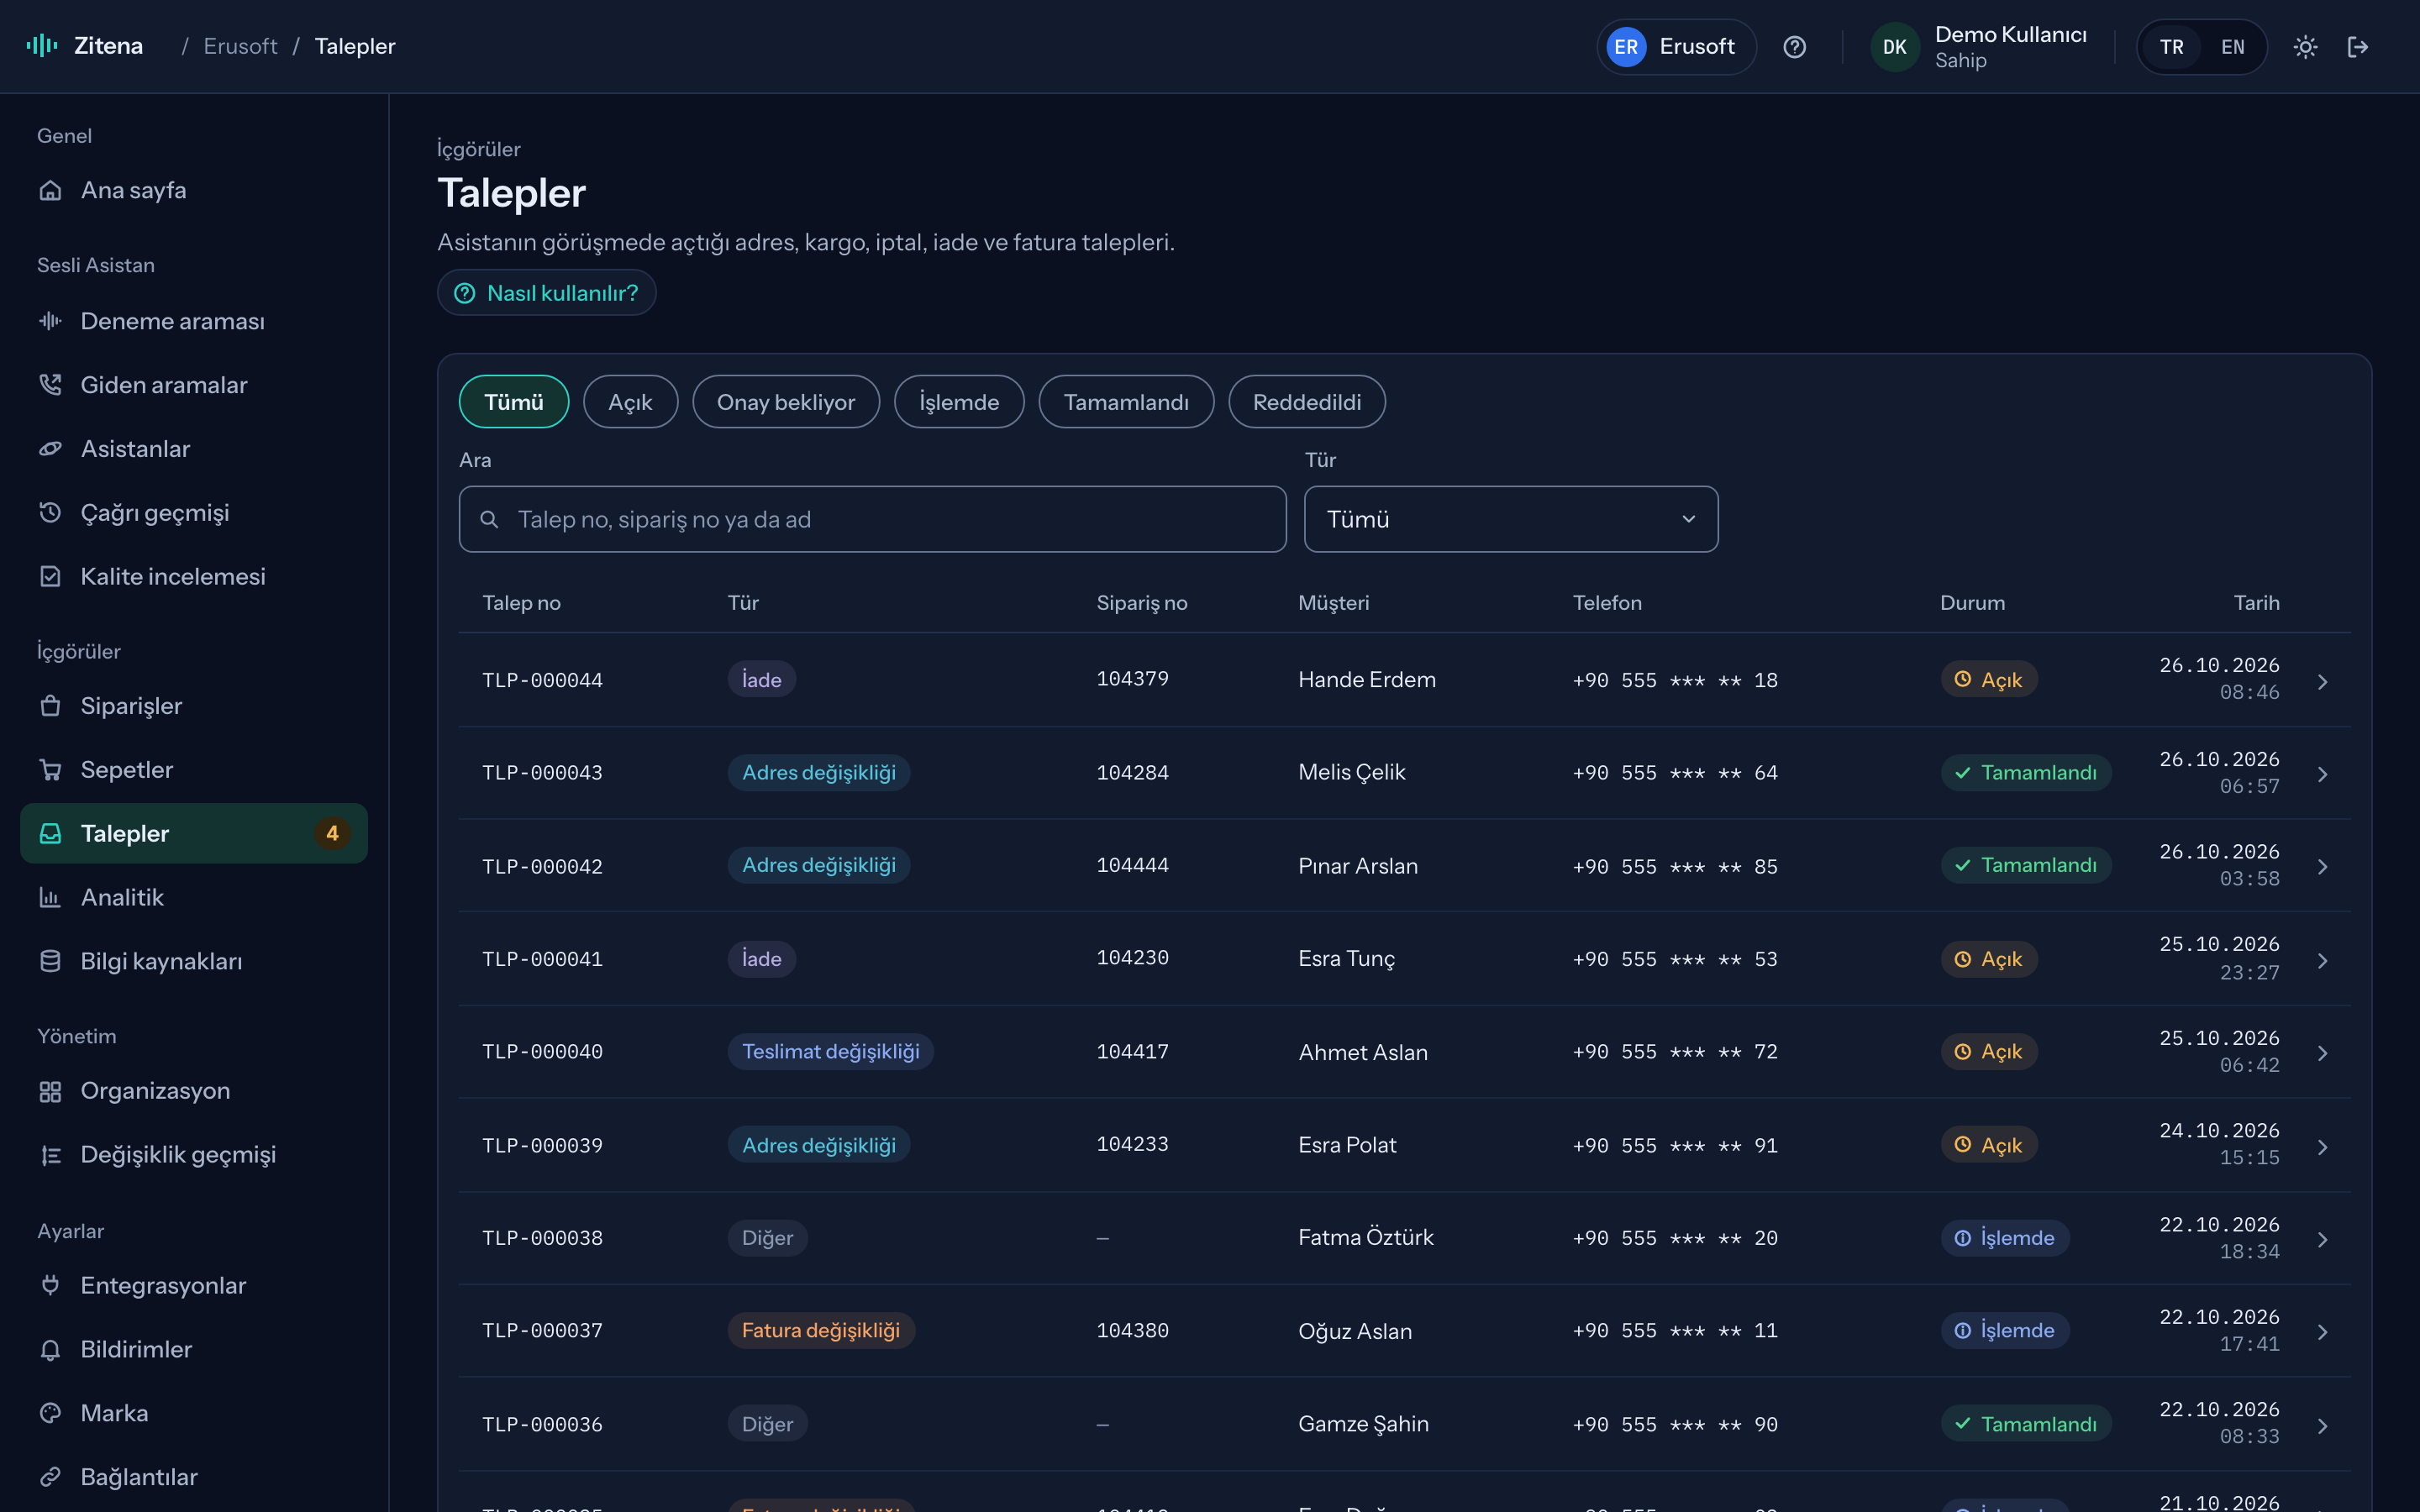
Task: Open Entegrasyonlar plug icon
Action: [50, 1285]
